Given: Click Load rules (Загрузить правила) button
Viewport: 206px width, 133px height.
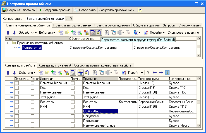Looking at the screenshot, I should point(55,10).
